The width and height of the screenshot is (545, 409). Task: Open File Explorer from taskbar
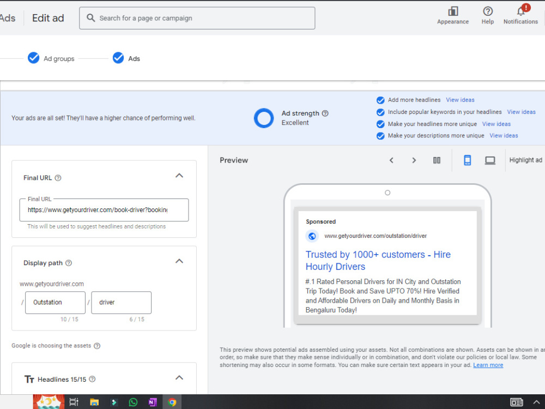pos(94,402)
